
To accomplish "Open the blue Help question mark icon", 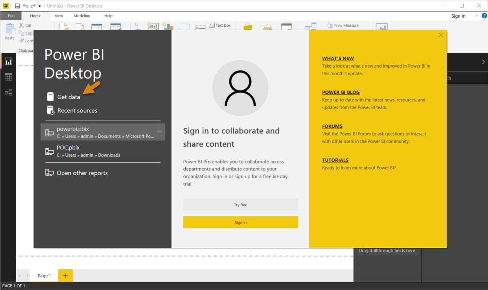I will pyautogui.click(x=484, y=16).
